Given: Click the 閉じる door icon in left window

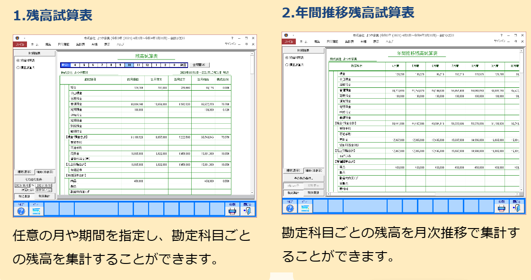Looking at the screenshot, I should click(x=247, y=210).
